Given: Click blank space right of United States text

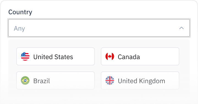Looking at the screenshot, I should pyautogui.click(x=83, y=56).
